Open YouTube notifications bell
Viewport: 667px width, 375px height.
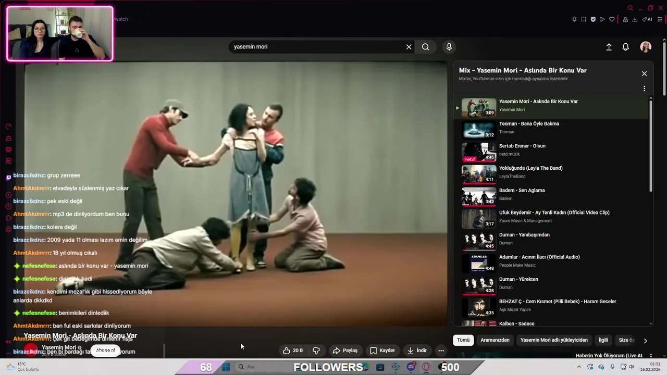[626, 47]
